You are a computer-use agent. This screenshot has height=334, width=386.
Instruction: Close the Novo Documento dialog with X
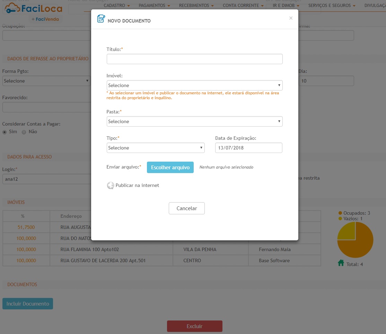(x=291, y=18)
